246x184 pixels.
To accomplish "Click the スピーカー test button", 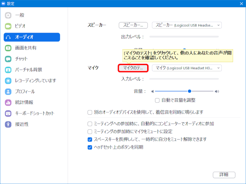I will coord(133,25).
